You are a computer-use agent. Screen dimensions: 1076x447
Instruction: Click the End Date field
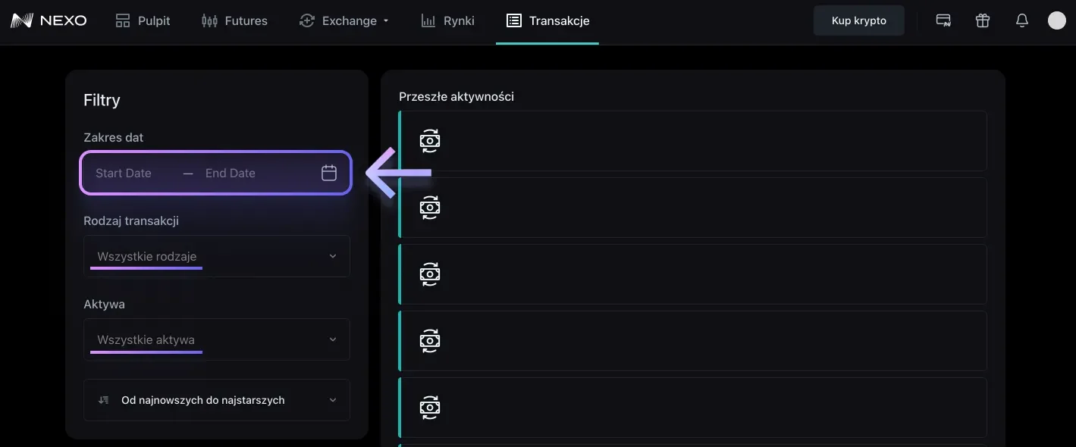231,173
